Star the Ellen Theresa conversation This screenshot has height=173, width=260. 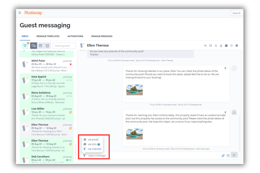coord(216,46)
